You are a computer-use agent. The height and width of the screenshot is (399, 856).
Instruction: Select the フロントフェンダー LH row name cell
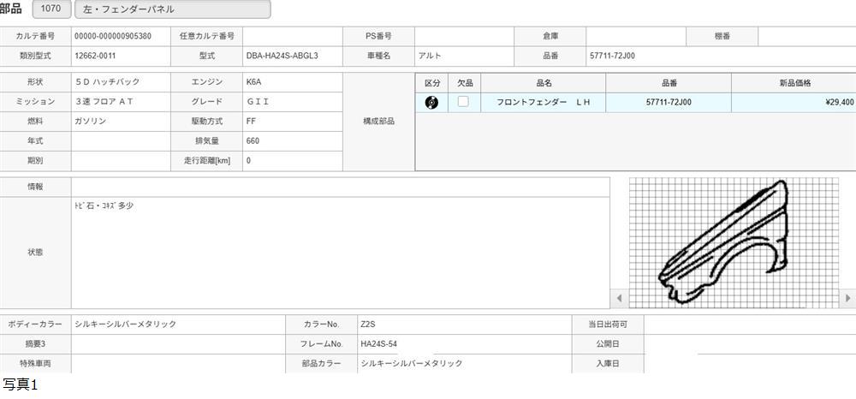(x=544, y=103)
